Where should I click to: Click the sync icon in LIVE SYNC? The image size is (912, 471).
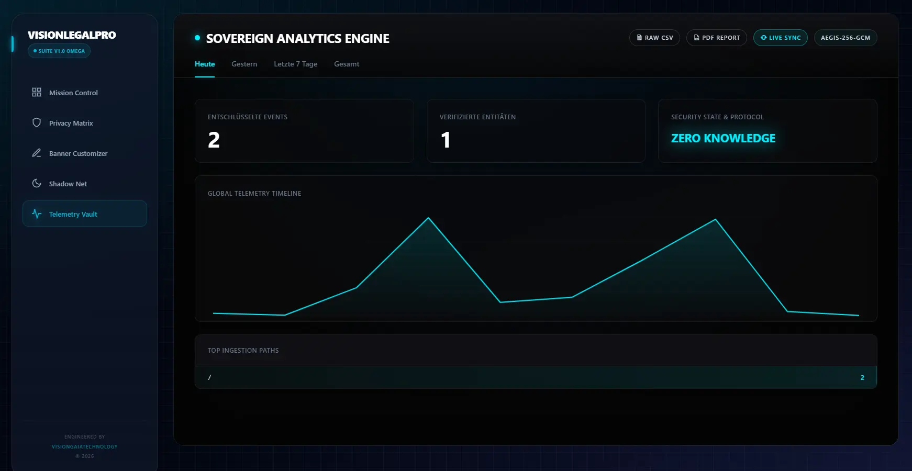click(763, 38)
